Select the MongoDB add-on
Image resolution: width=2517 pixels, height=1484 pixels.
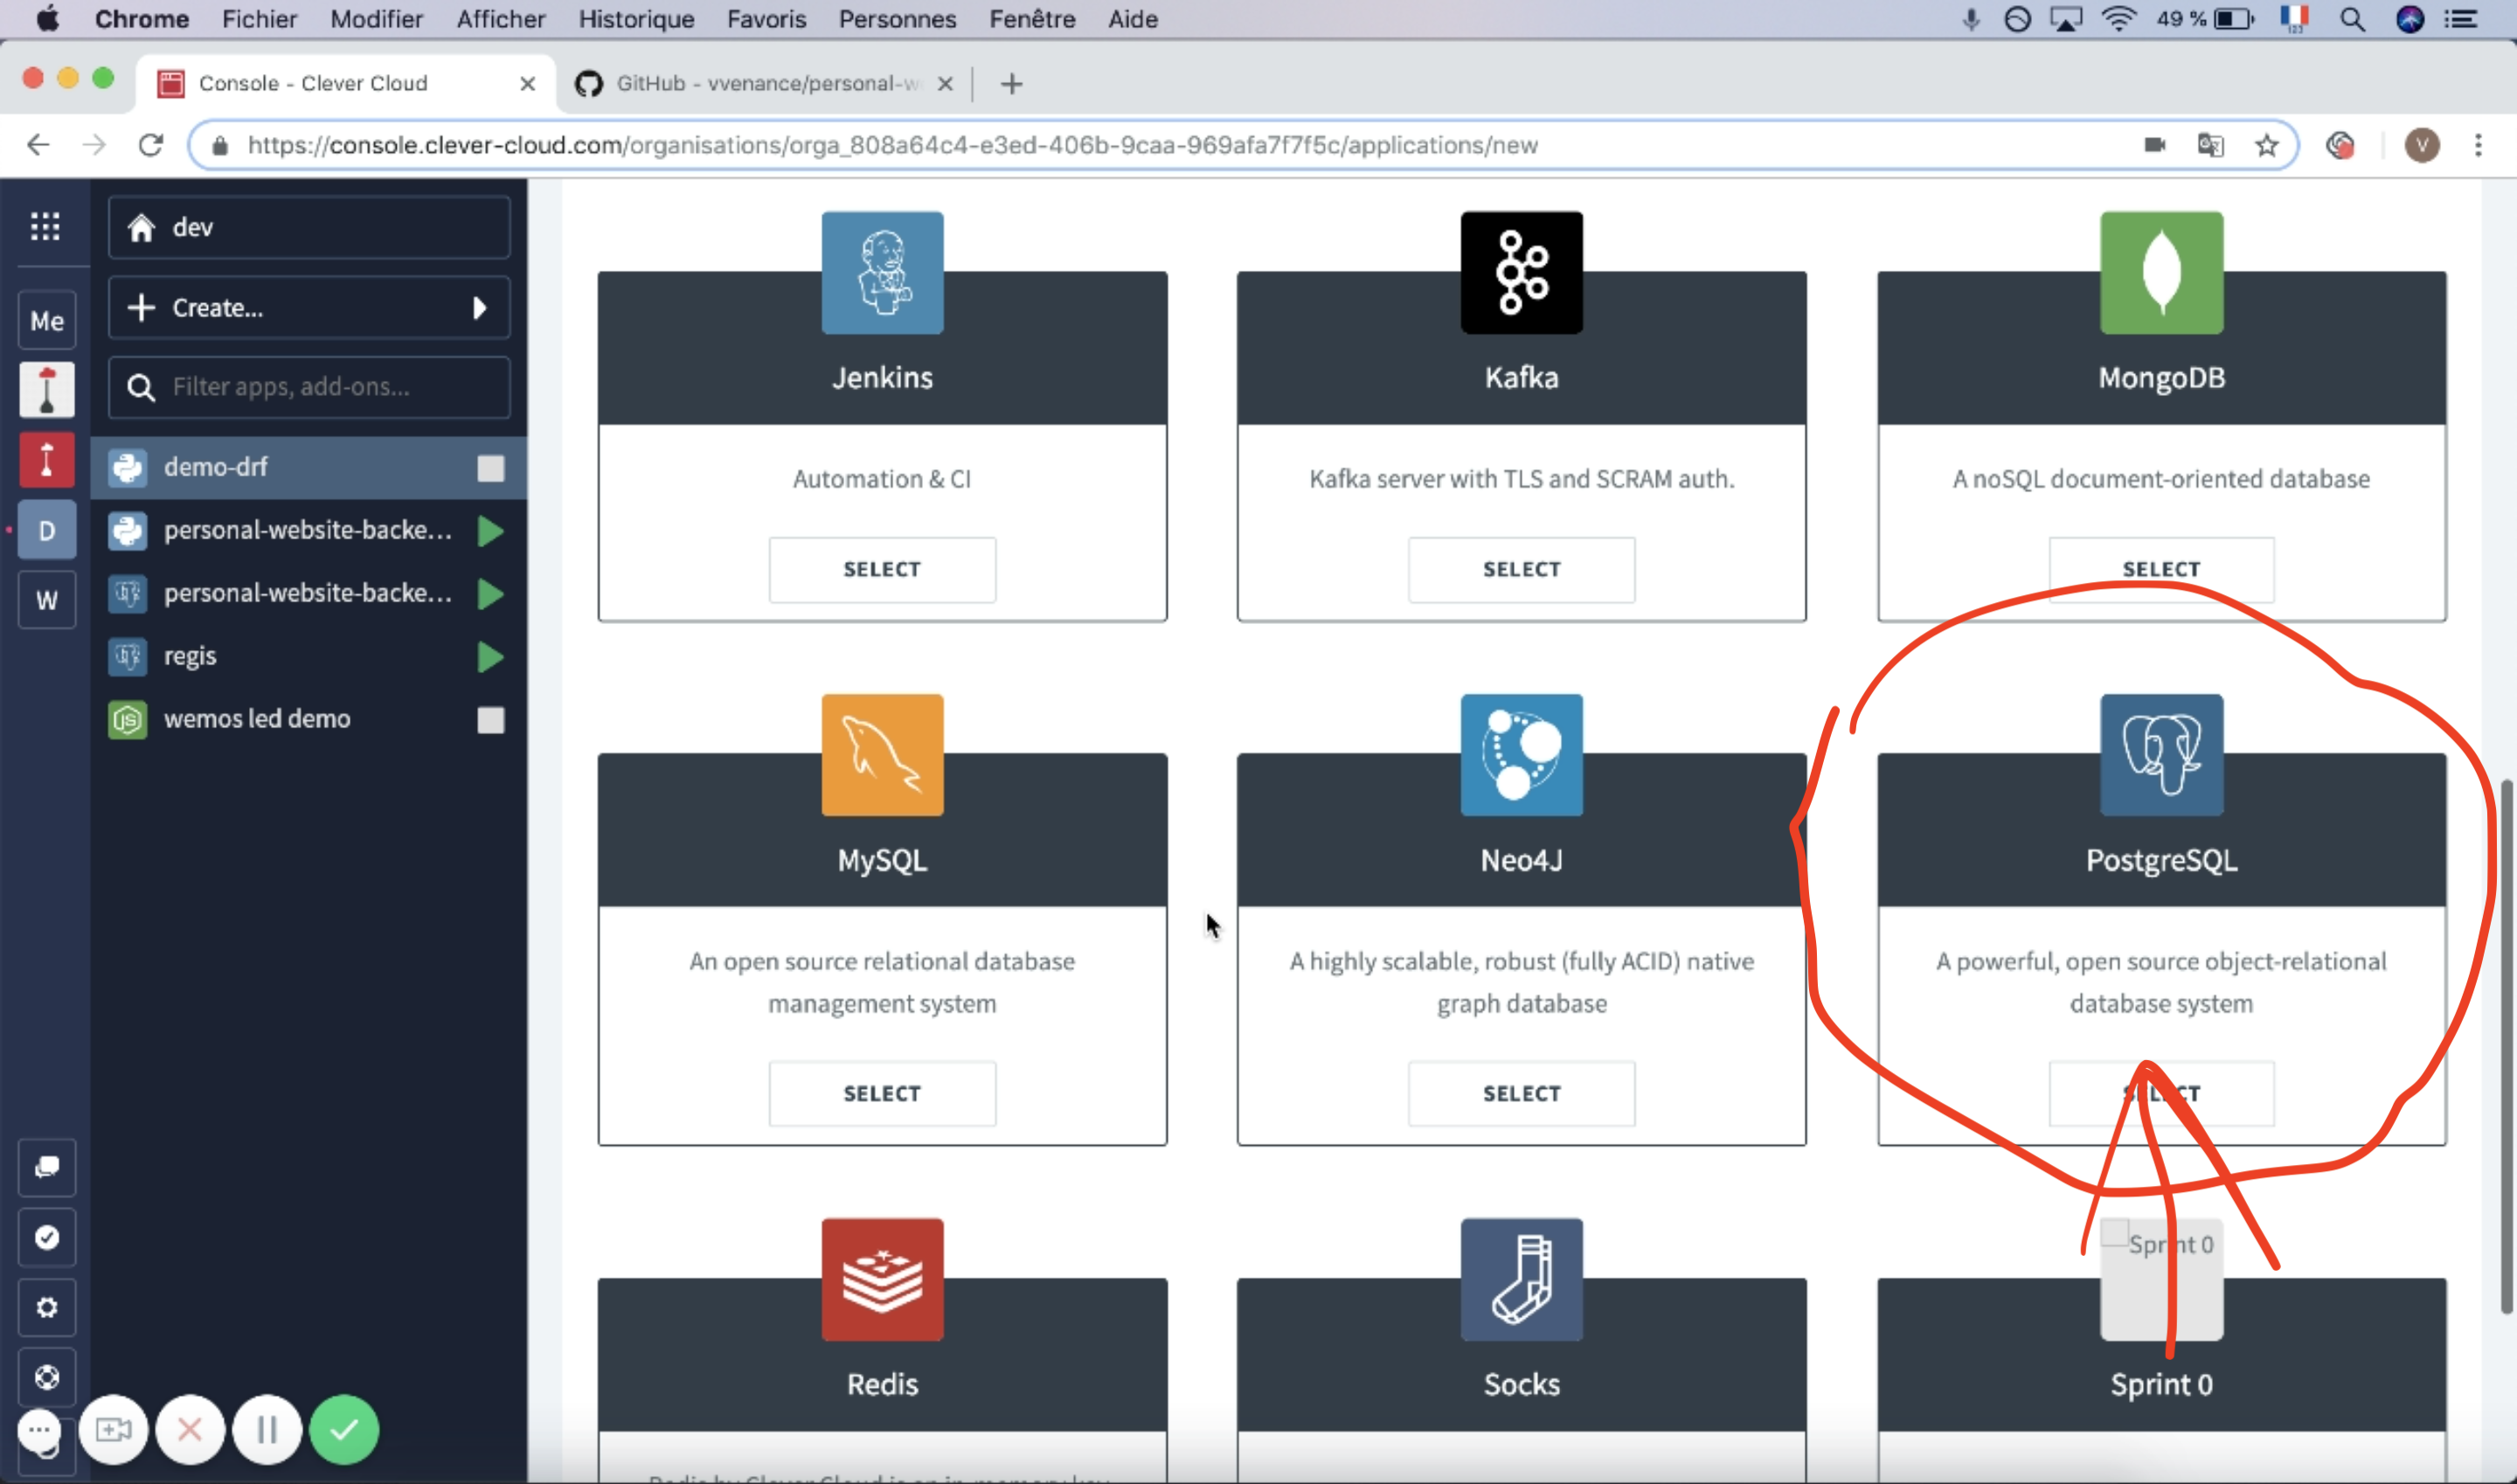pos(2161,569)
